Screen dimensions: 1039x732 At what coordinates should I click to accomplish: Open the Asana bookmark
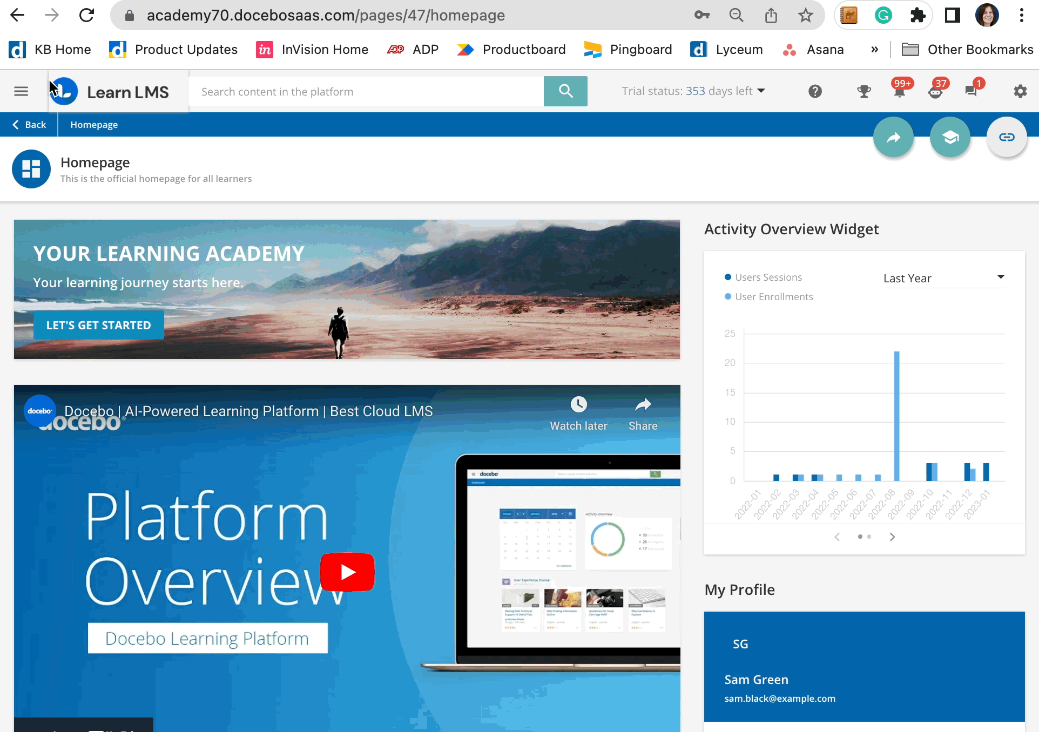[x=813, y=50]
